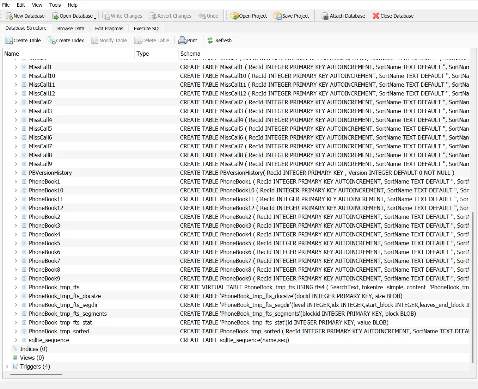Click the Modify Table icon
This screenshot has height=389, width=478.
pyautogui.click(x=95, y=41)
